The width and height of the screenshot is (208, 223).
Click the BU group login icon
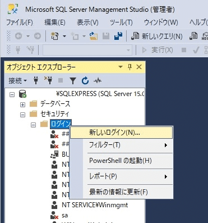coord(54,154)
